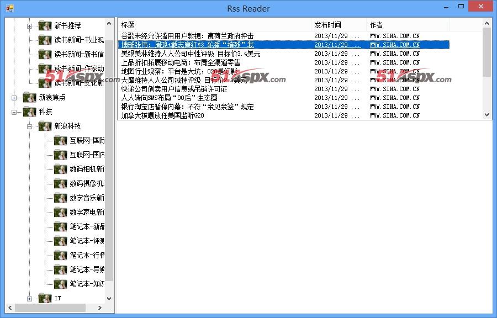Collapse the 科技 tree node
497x318 pixels.
pyautogui.click(x=14, y=112)
